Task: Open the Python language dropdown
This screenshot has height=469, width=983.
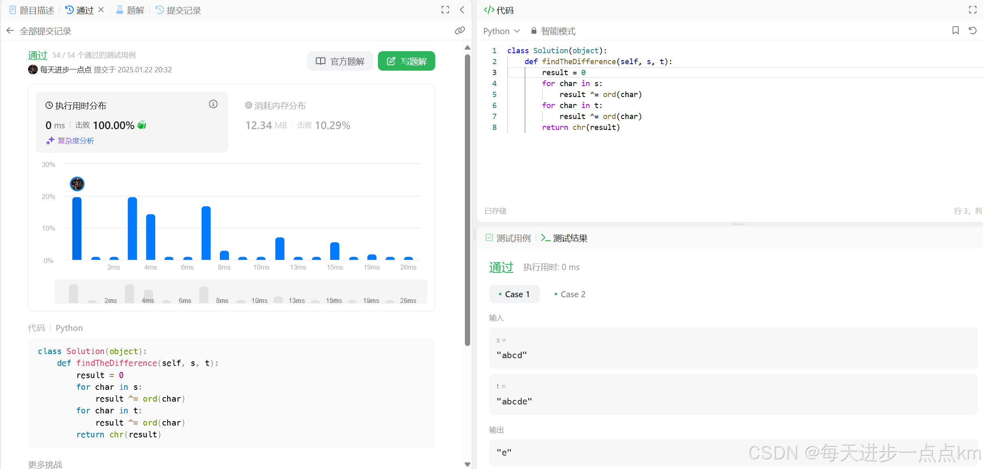Action: (x=501, y=31)
